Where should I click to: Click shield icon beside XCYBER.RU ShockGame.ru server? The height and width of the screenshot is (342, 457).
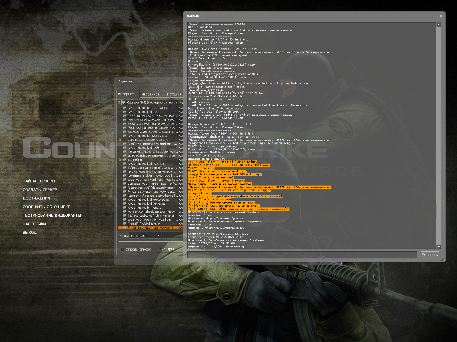point(124,212)
